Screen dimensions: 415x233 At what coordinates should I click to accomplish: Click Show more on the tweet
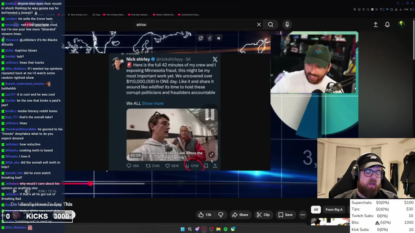pyautogui.click(x=152, y=103)
